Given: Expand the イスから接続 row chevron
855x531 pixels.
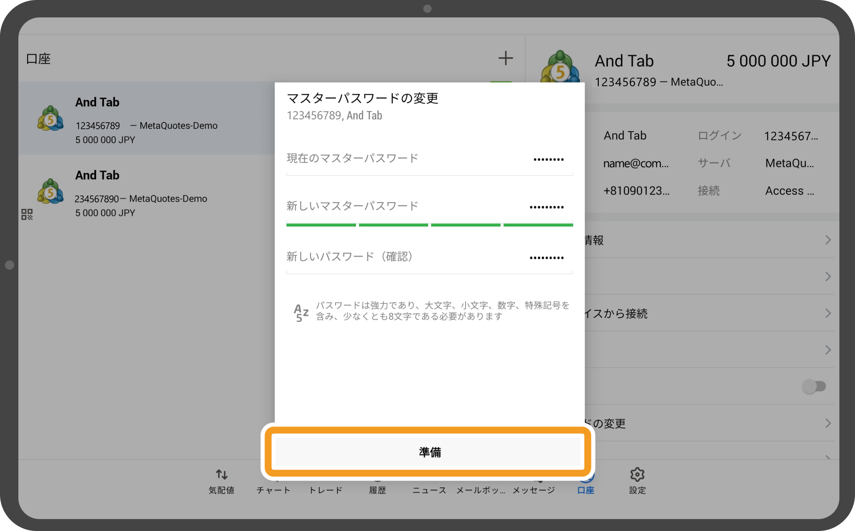Looking at the screenshot, I should (x=828, y=313).
